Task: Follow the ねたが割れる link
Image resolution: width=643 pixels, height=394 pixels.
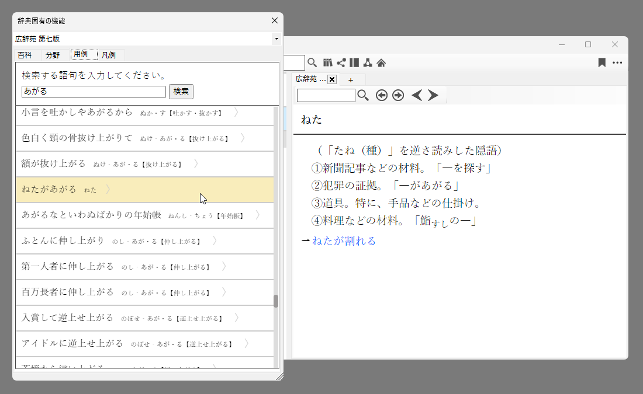Action: [x=344, y=240]
